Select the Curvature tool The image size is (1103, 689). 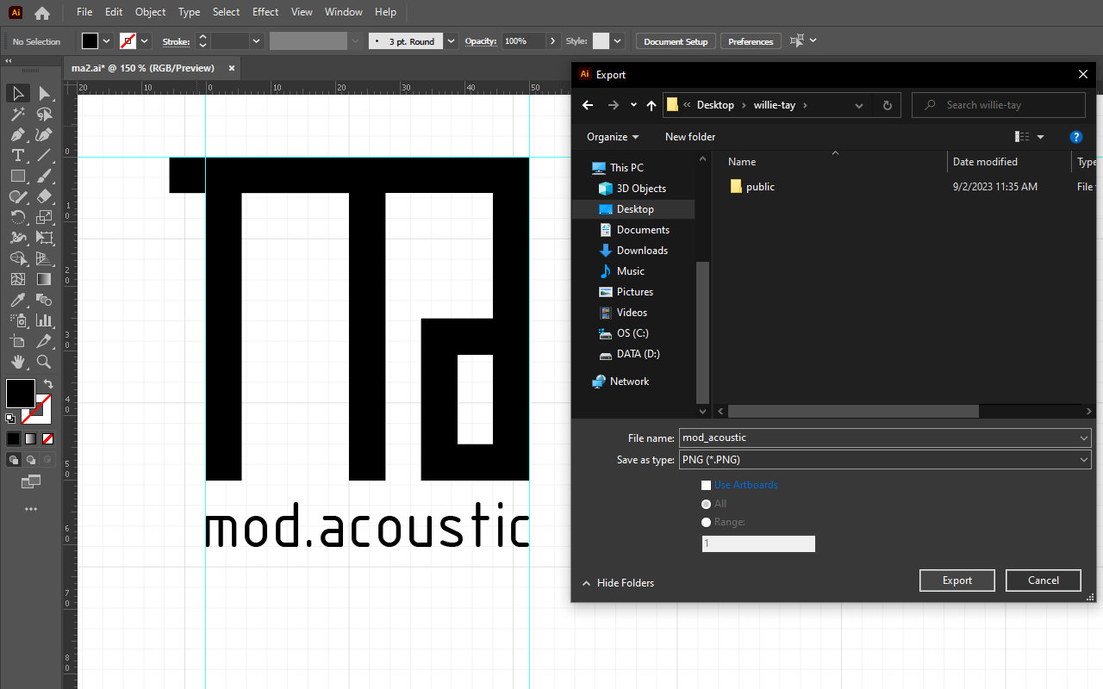[45, 134]
